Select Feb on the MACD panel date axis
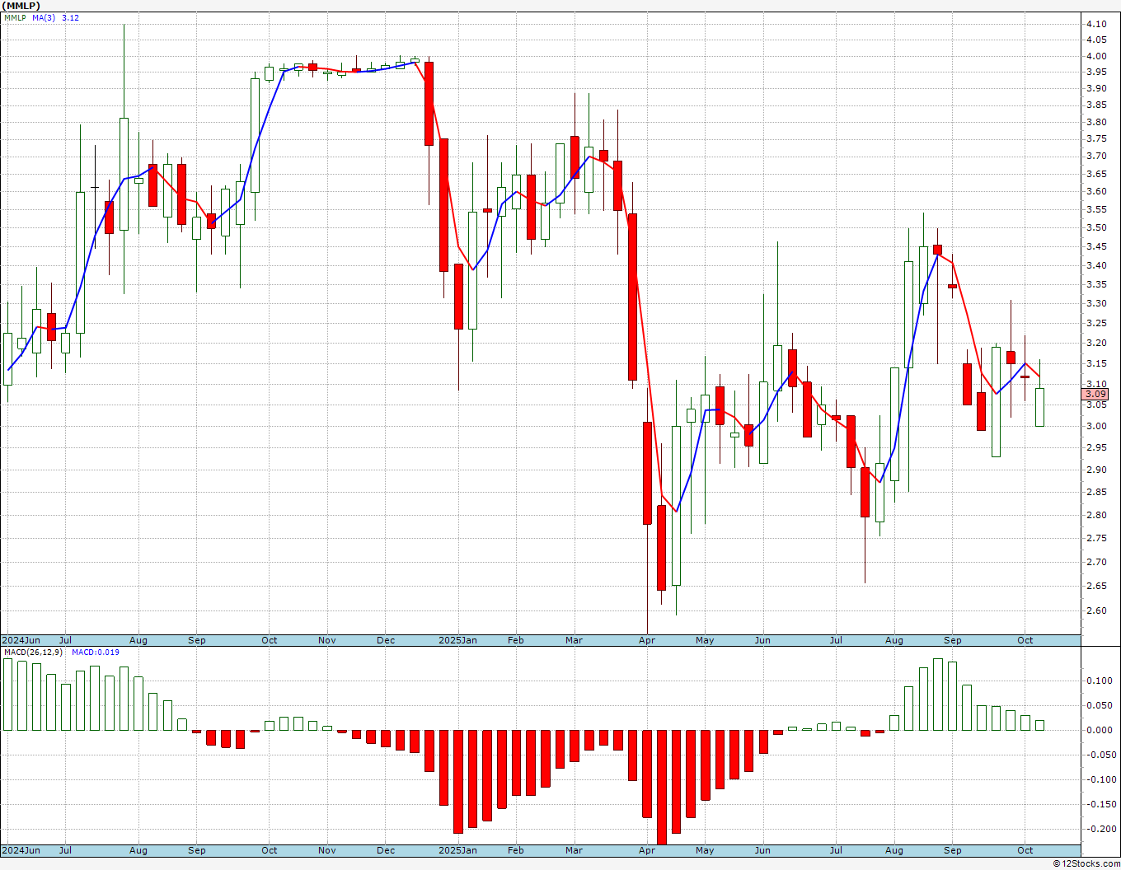This screenshot has height=870, width=1121. [516, 850]
